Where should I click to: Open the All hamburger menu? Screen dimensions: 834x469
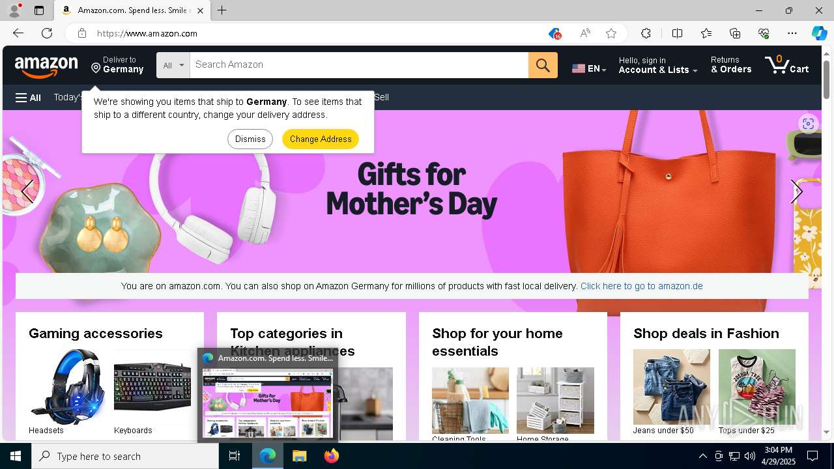28,98
